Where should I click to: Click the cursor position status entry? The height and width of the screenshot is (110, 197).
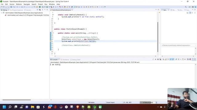(x=127, y=102)
